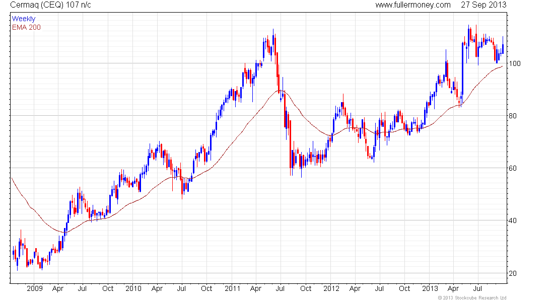The width and height of the screenshot is (554, 302).
Task: Click the www.fullermoney.com text
Action: pos(413,5)
